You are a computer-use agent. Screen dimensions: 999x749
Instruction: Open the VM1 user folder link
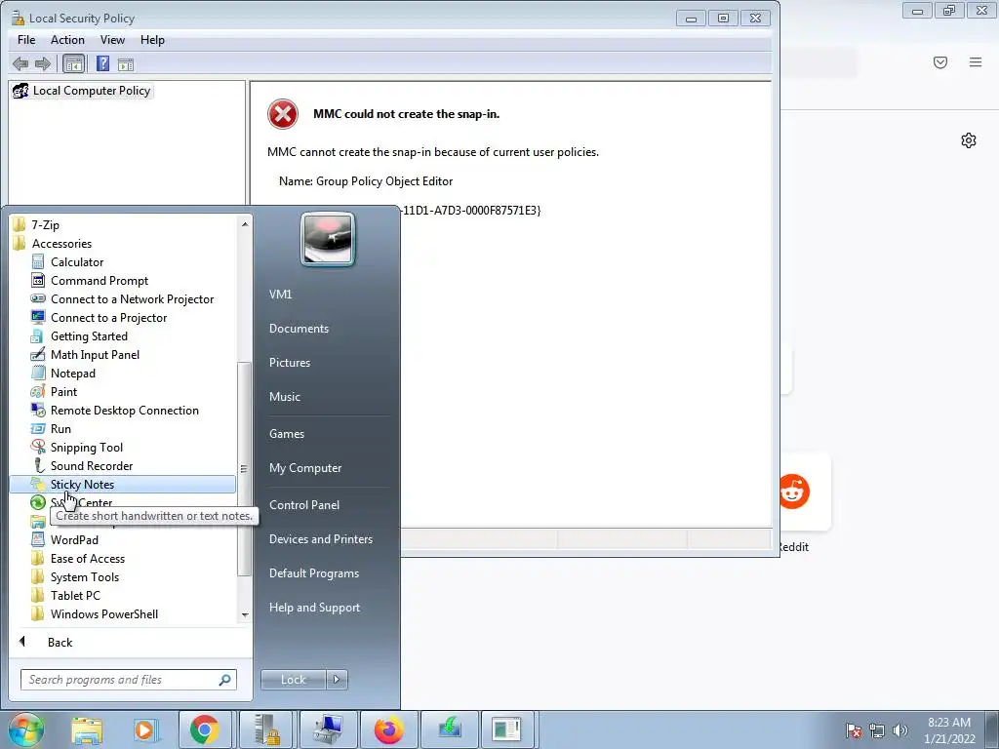[x=280, y=295]
